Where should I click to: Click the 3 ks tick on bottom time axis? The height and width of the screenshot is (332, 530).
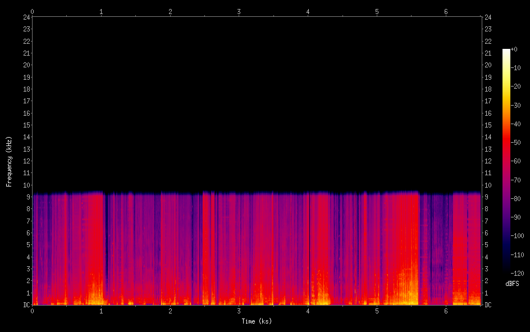pos(239,311)
